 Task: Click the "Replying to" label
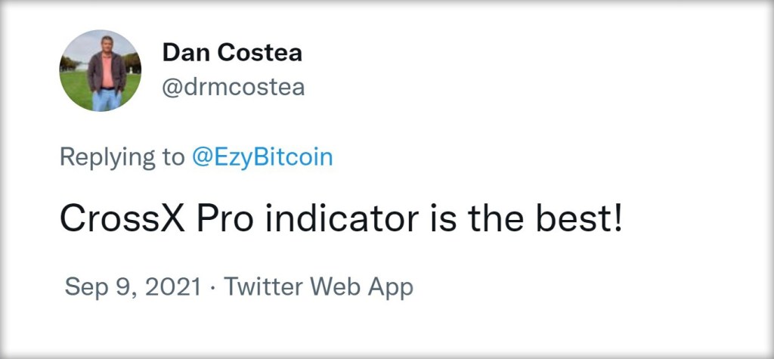(x=121, y=156)
